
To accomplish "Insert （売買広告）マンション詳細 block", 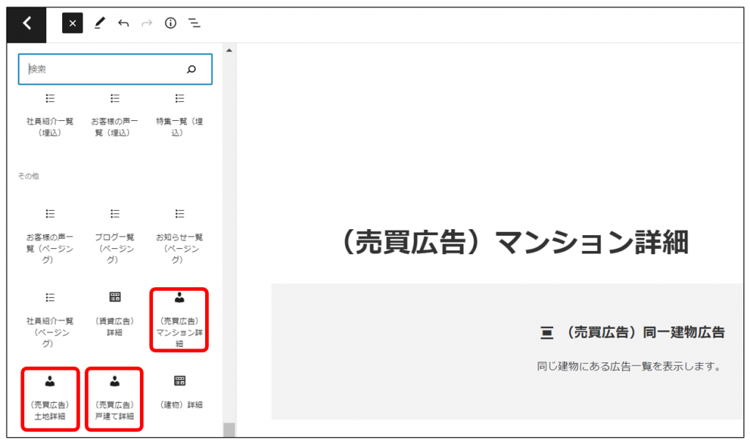I will [x=179, y=319].
